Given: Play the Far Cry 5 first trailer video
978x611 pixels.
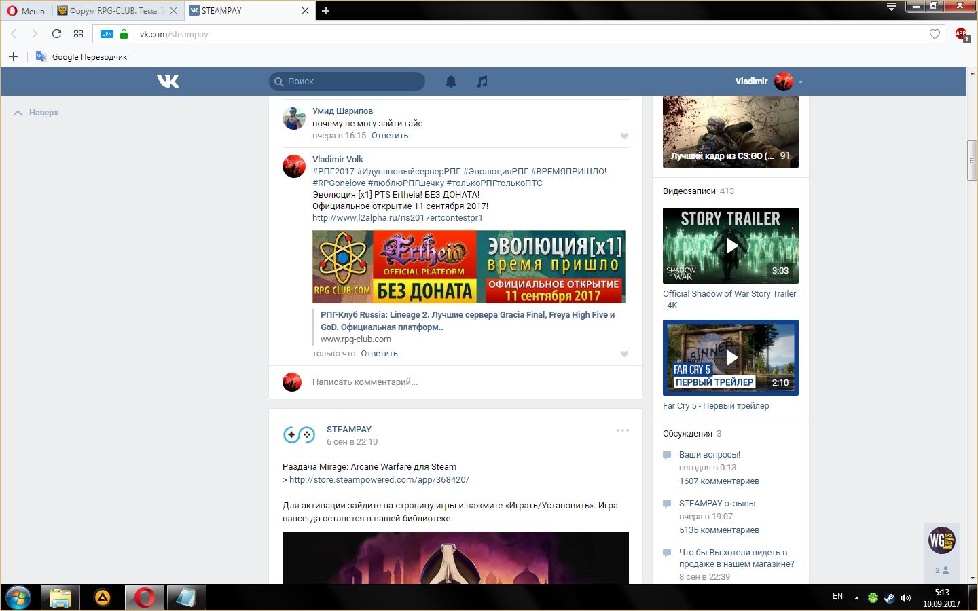Looking at the screenshot, I should click(731, 358).
